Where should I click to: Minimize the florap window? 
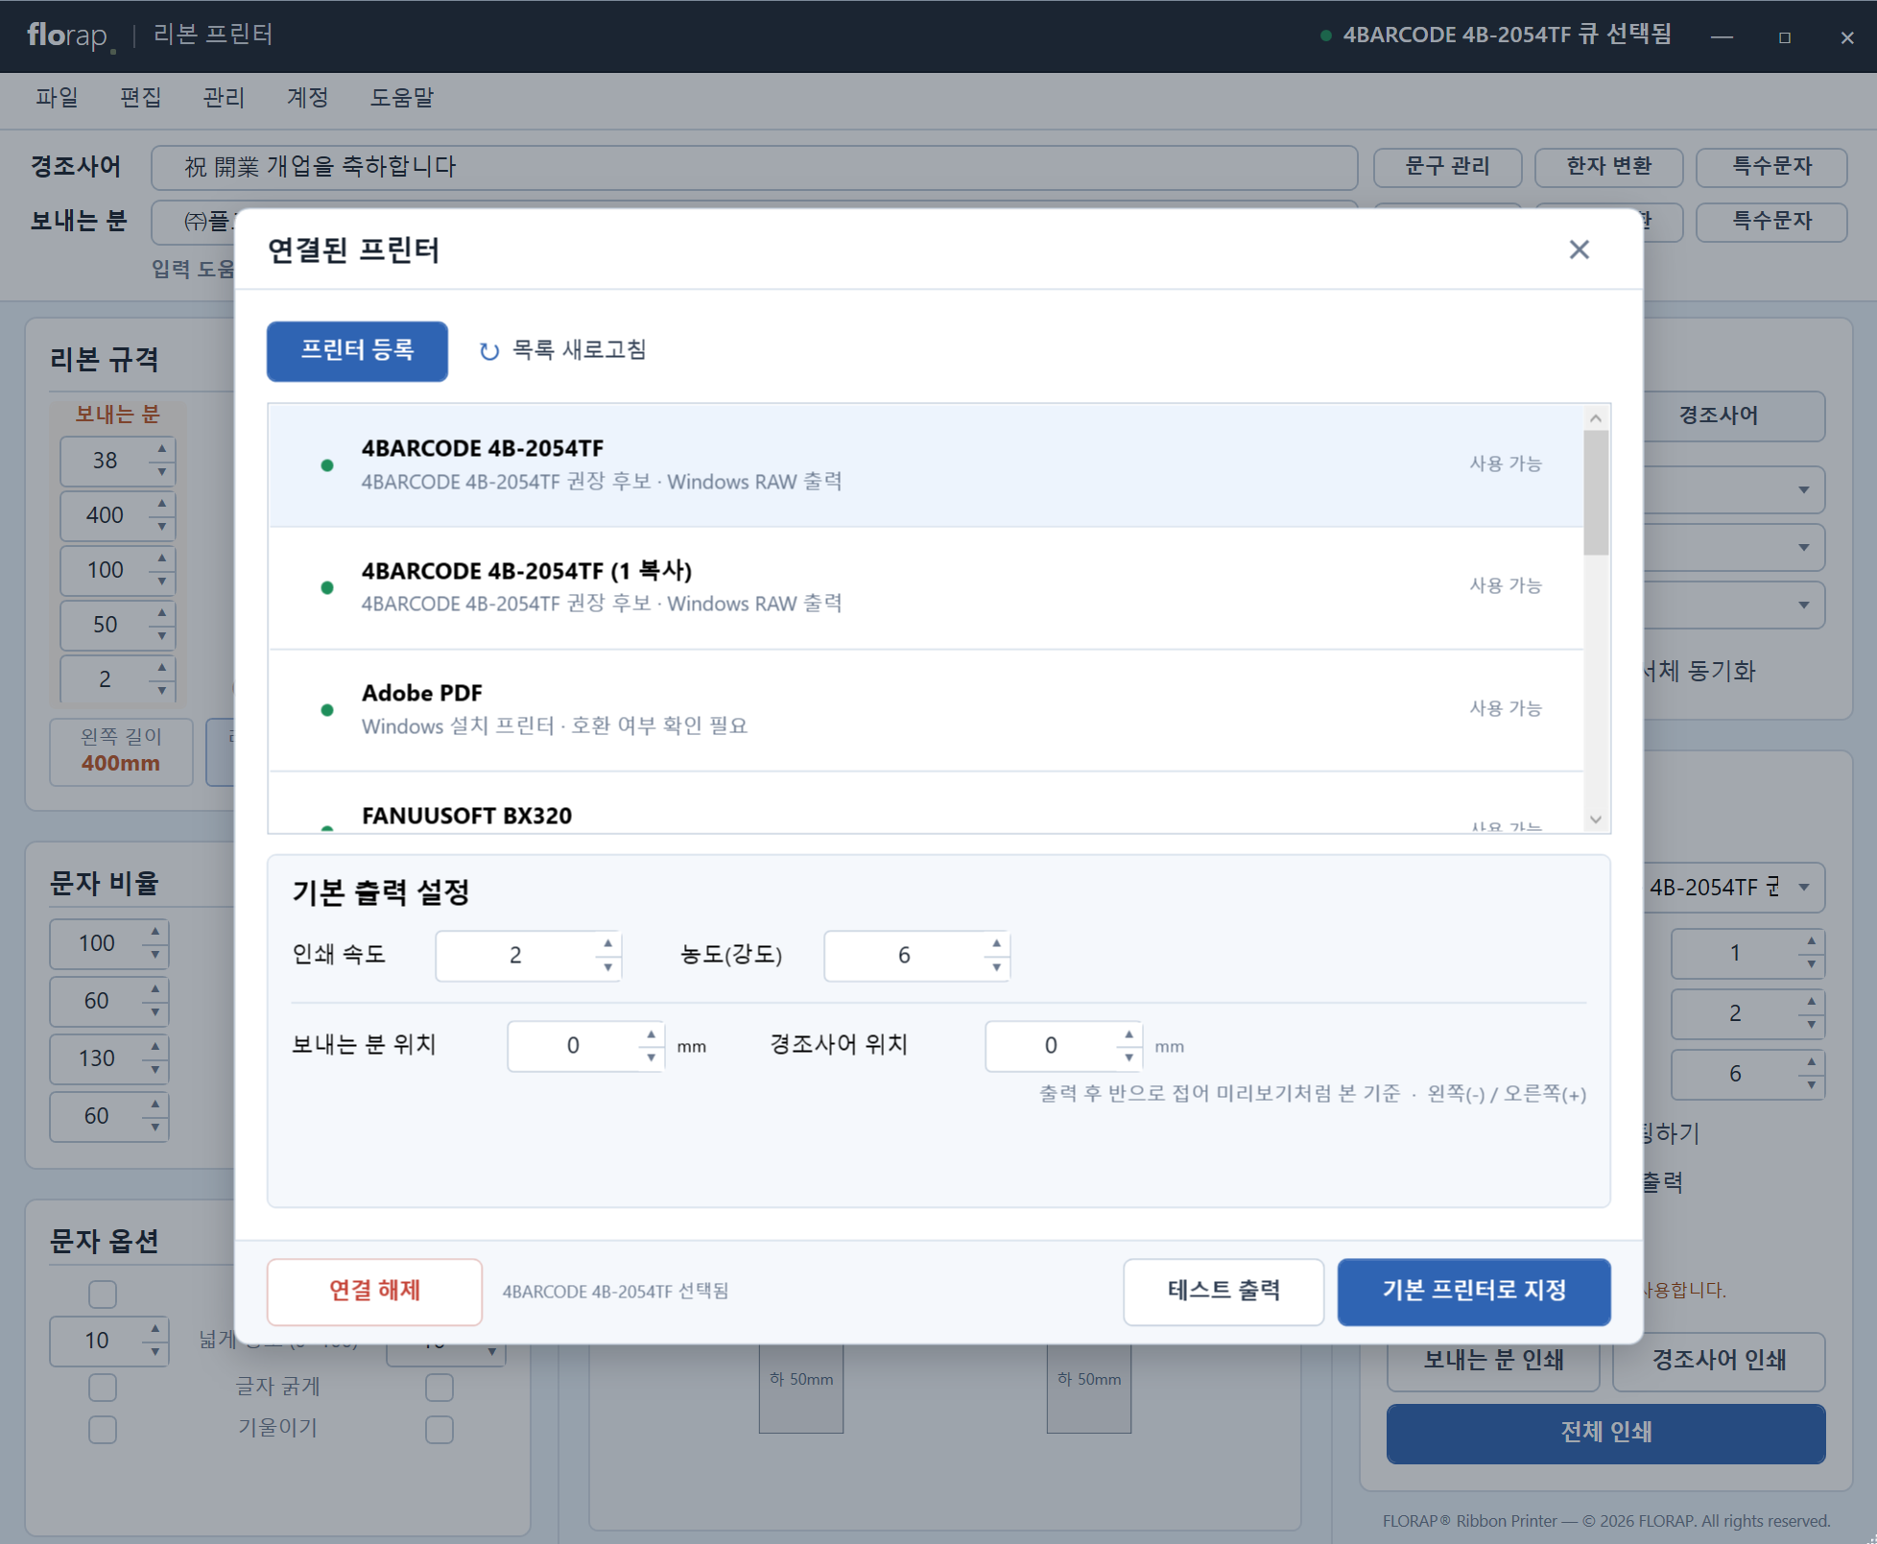pos(1722,36)
